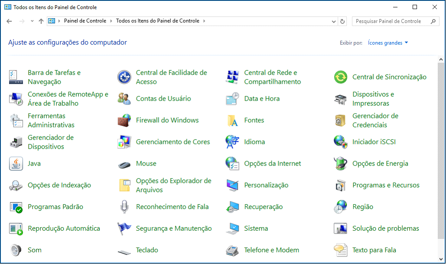The width and height of the screenshot is (446, 264).
Task: Open the Sistema computer icon
Action: point(232,228)
